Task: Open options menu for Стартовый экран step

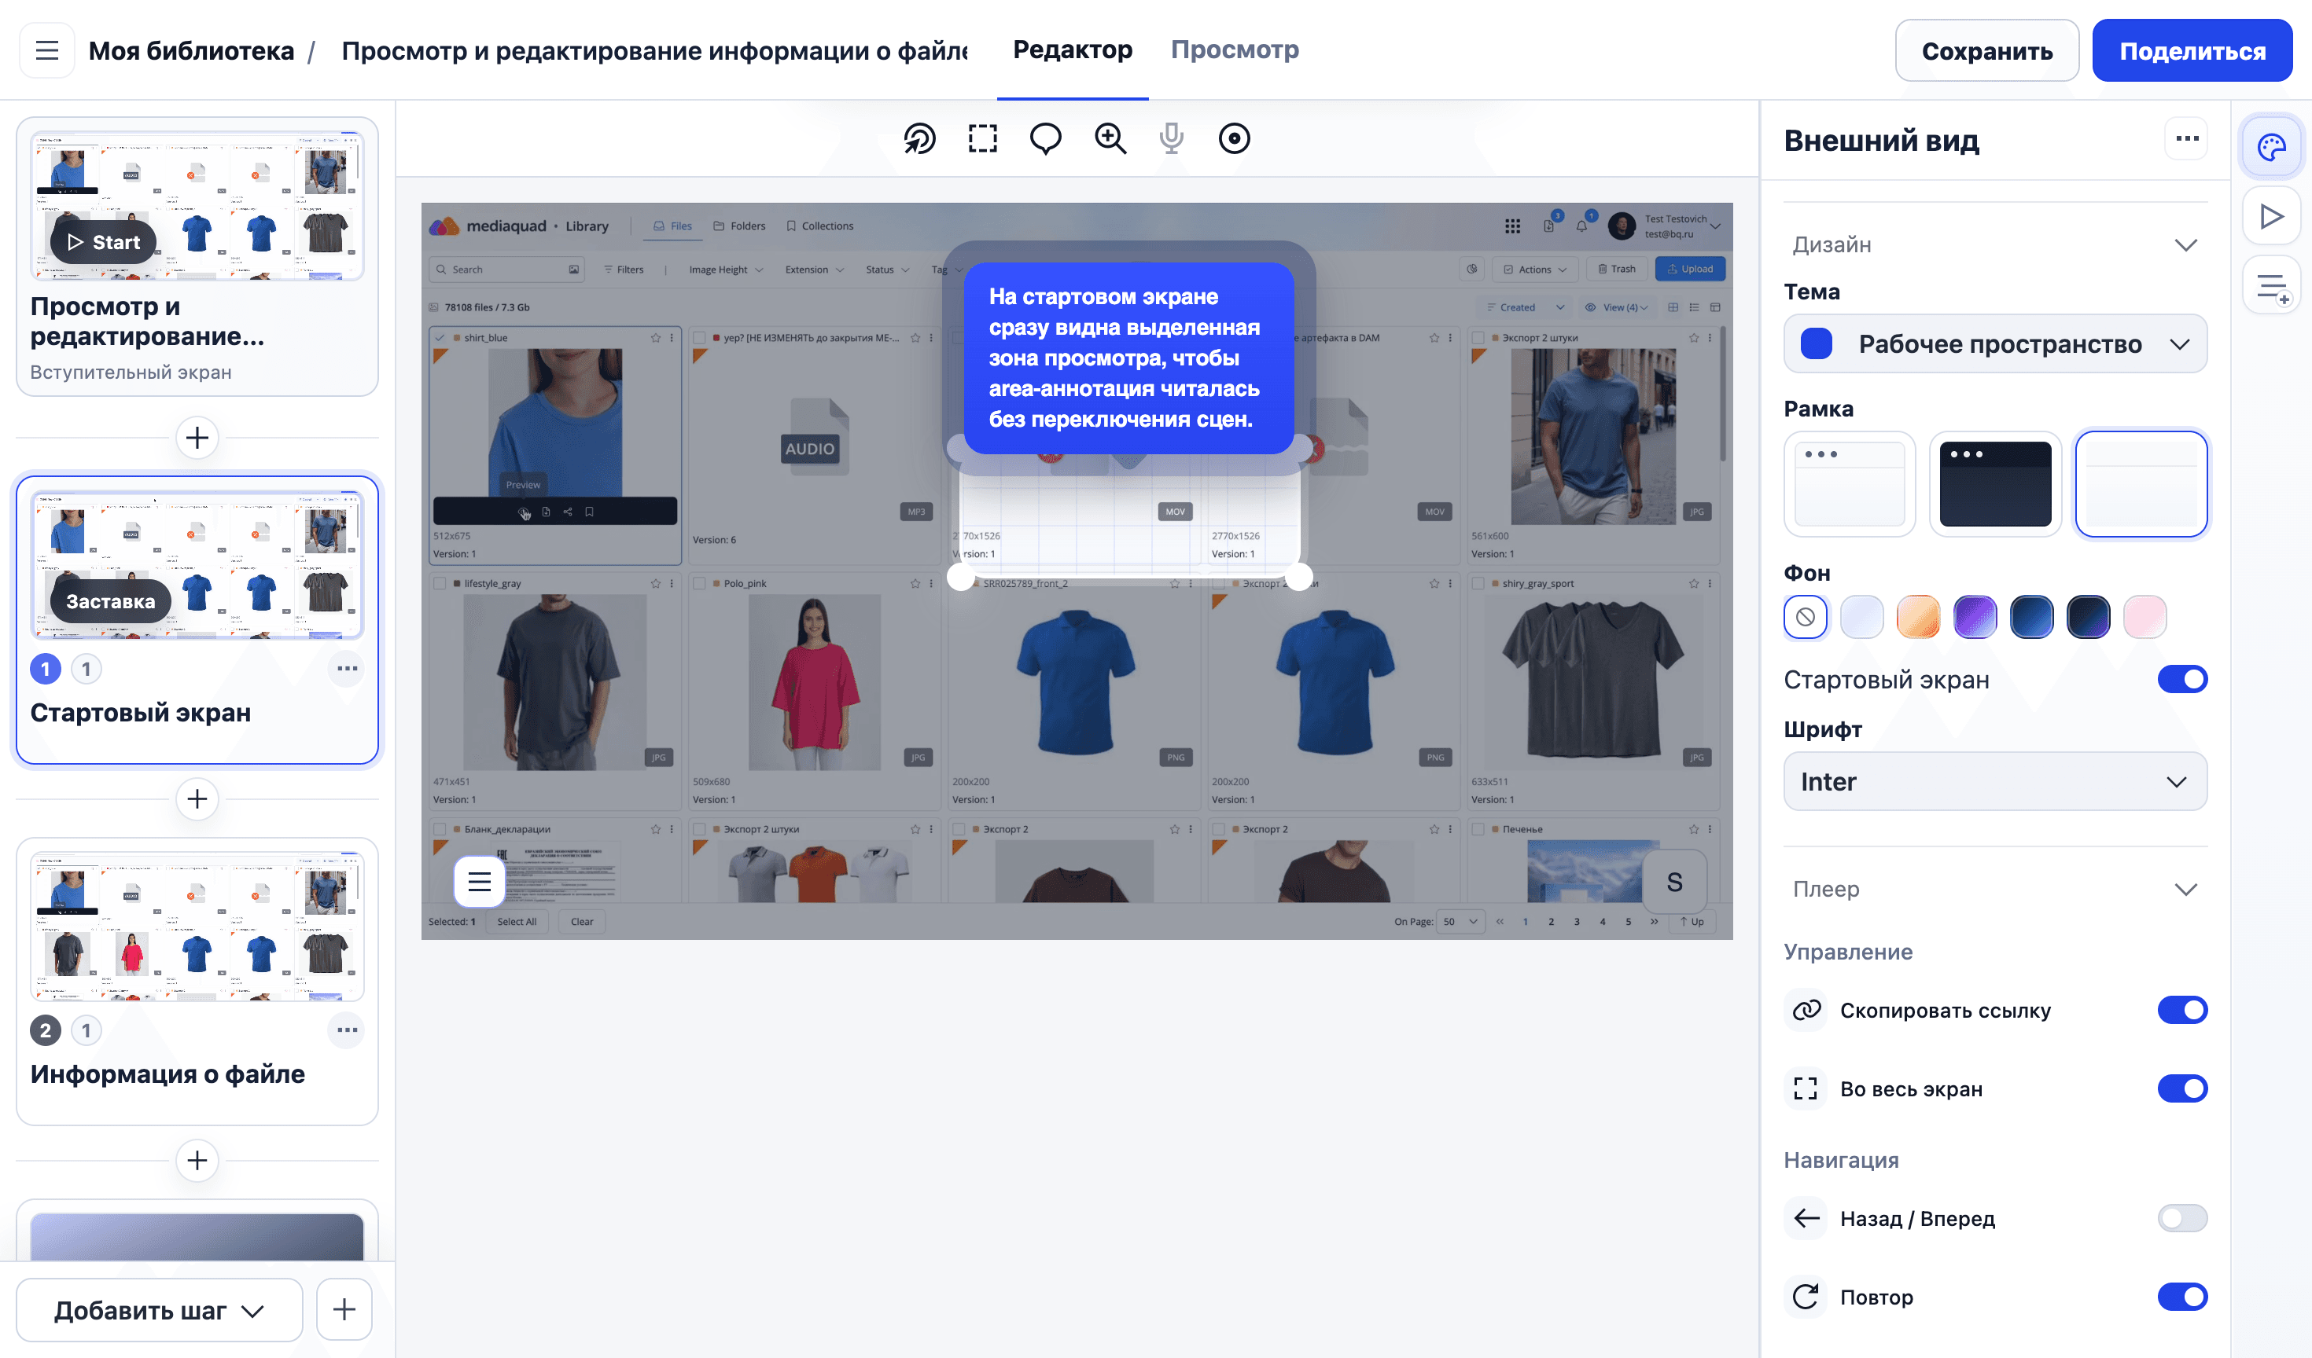Action: [x=347, y=669]
